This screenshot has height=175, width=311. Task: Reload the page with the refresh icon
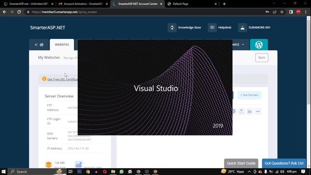tap(19, 12)
